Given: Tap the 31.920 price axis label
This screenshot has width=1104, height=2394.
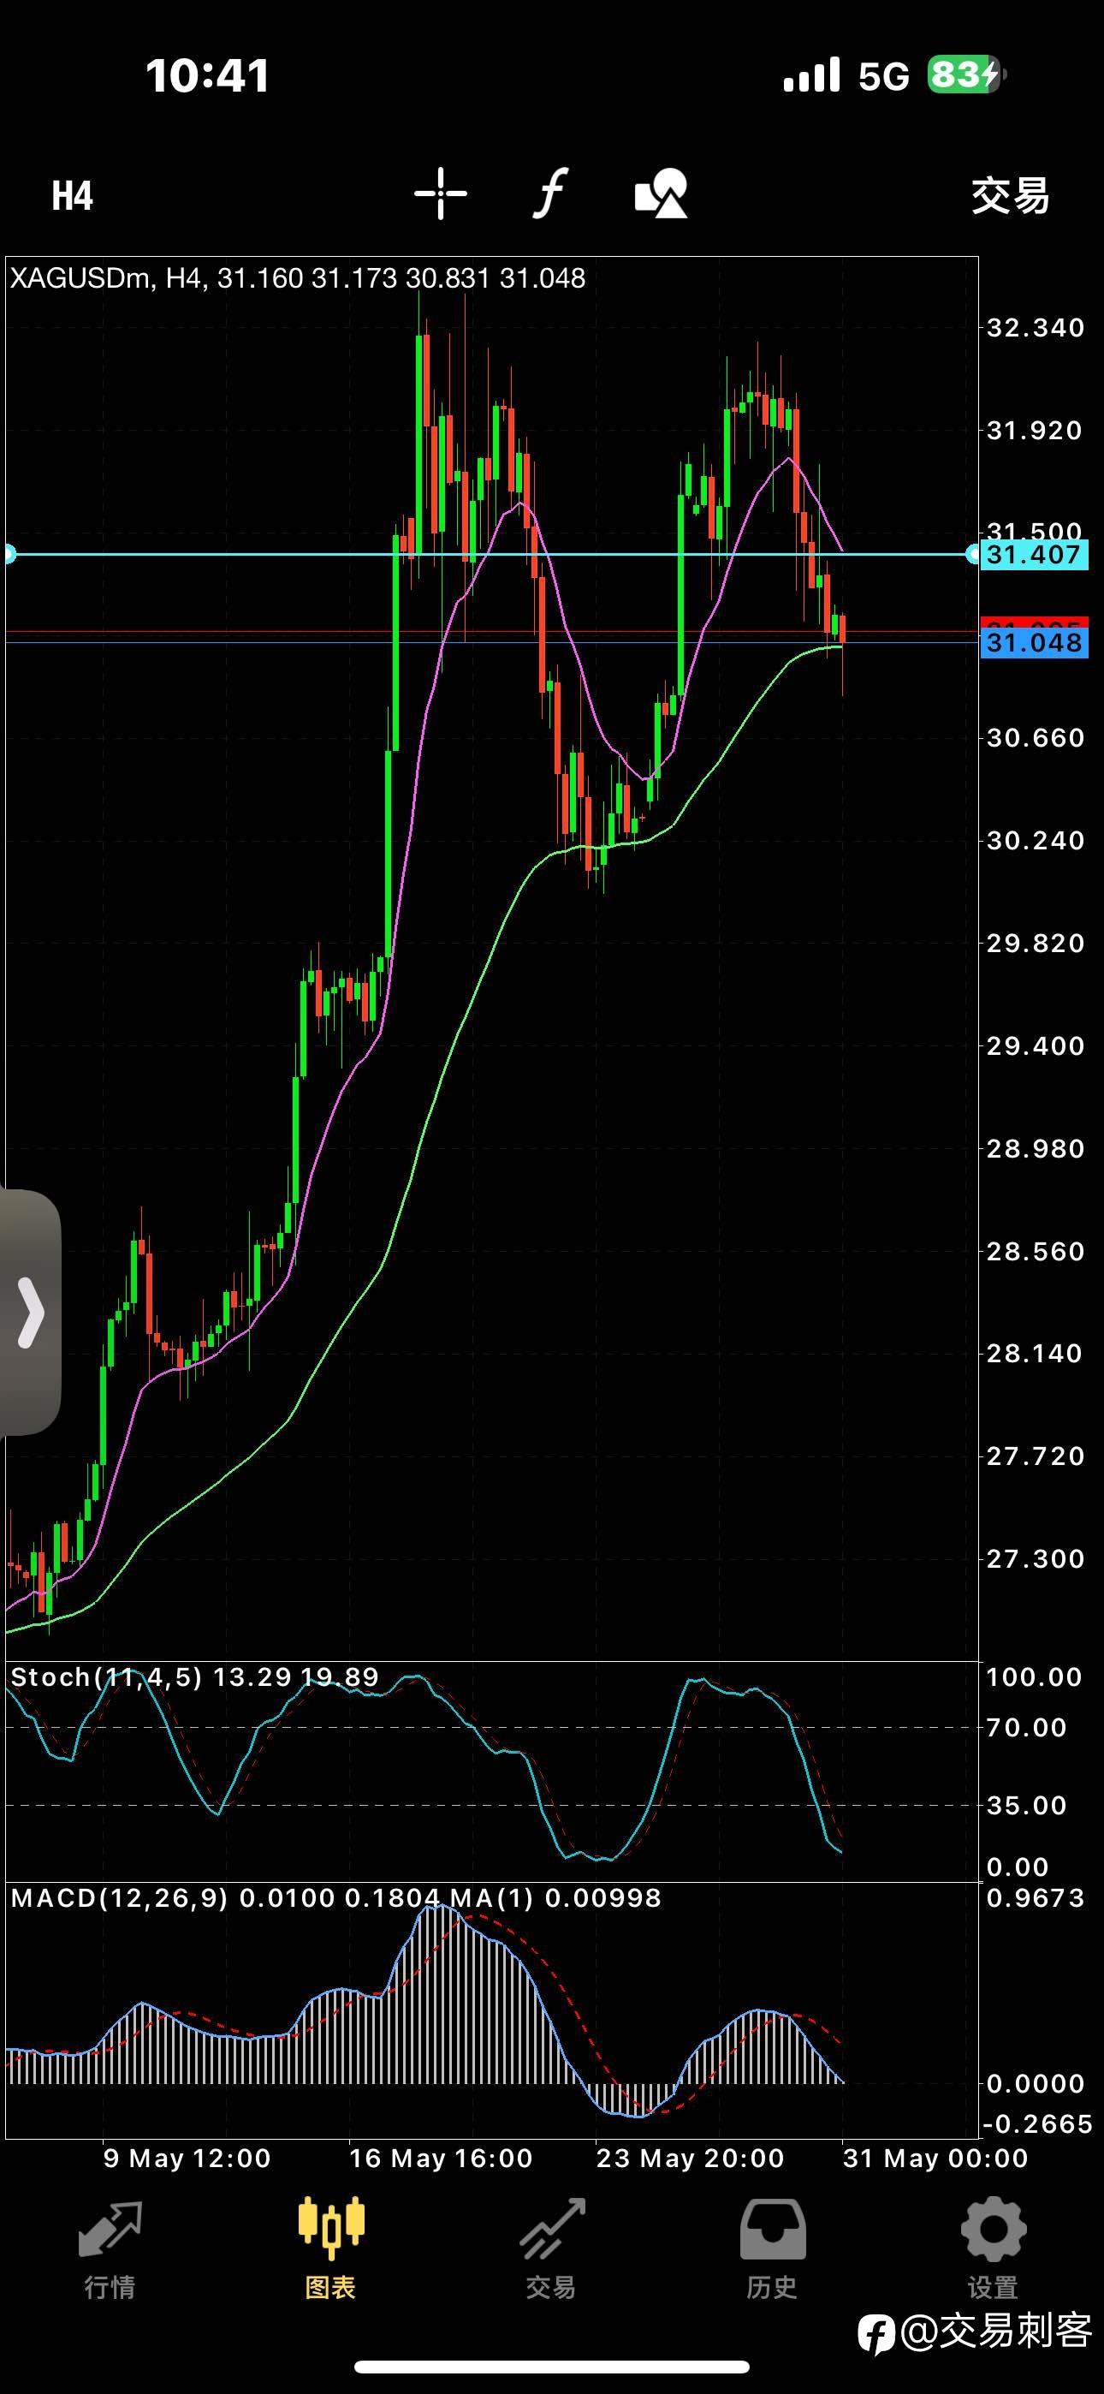Looking at the screenshot, I should pos(1036,431).
